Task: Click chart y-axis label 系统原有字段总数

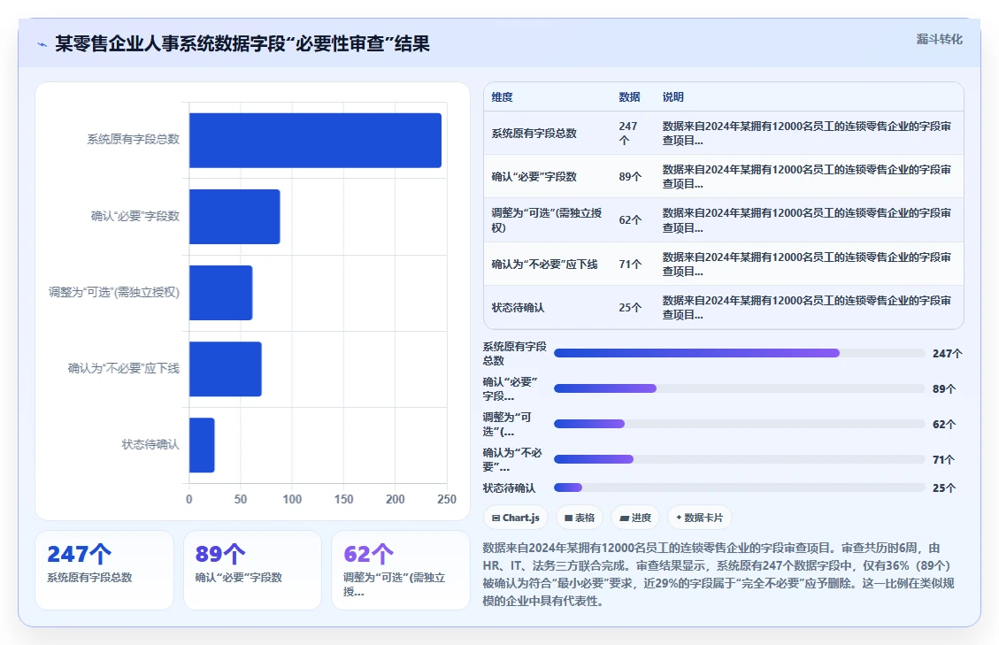Action: point(133,139)
